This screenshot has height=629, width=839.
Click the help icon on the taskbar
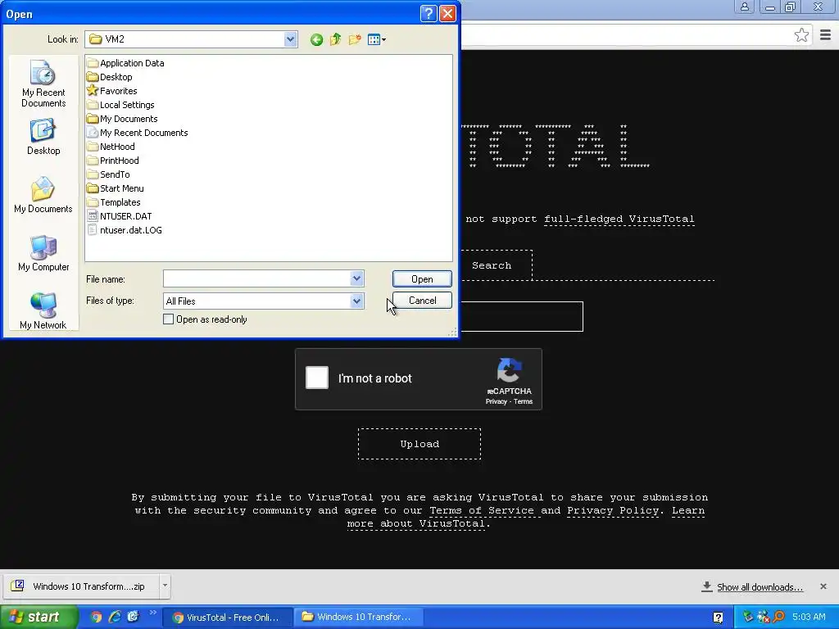click(x=718, y=618)
